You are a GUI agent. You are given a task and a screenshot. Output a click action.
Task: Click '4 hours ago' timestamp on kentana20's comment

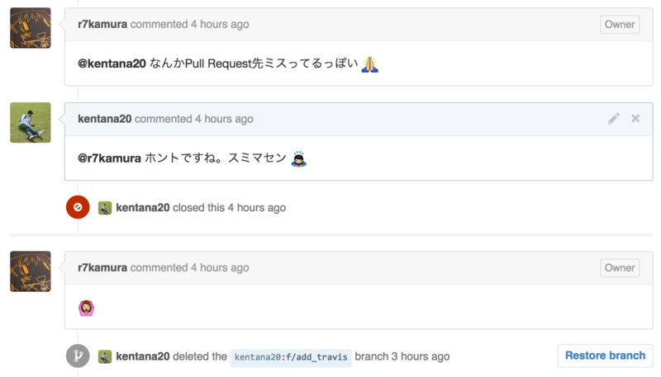[x=224, y=119]
